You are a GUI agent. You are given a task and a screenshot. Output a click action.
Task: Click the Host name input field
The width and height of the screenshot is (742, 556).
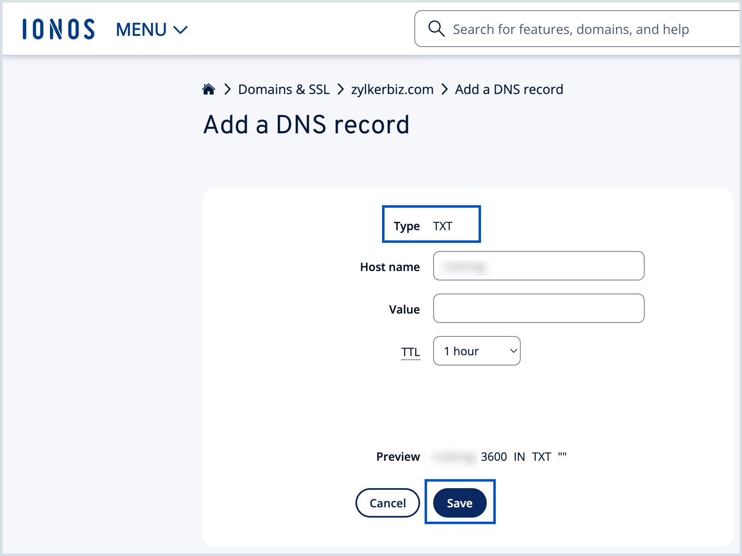[539, 266]
